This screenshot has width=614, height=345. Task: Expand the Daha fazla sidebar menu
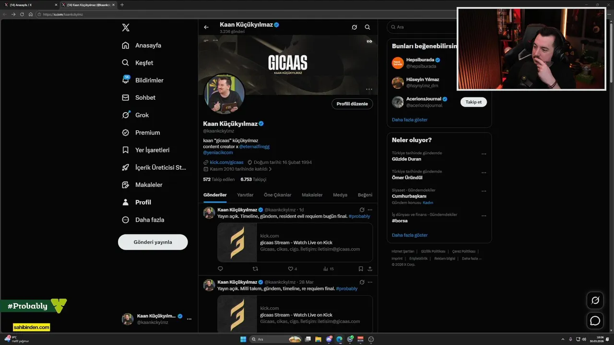(143, 220)
